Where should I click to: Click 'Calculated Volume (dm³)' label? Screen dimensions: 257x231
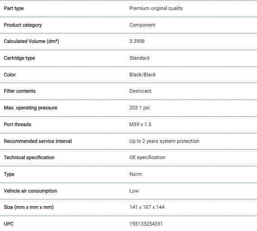coord(31,41)
